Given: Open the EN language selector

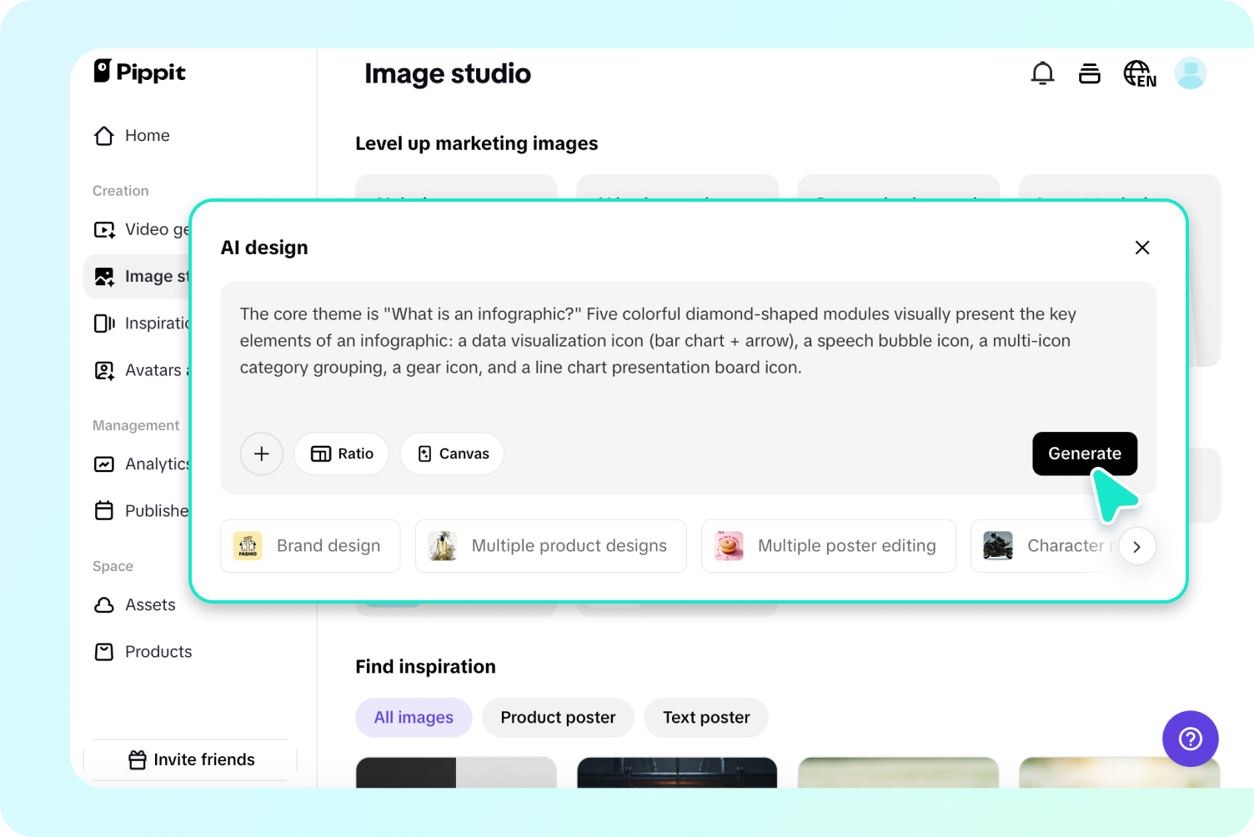Looking at the screenshot, I should point(1139,73).
